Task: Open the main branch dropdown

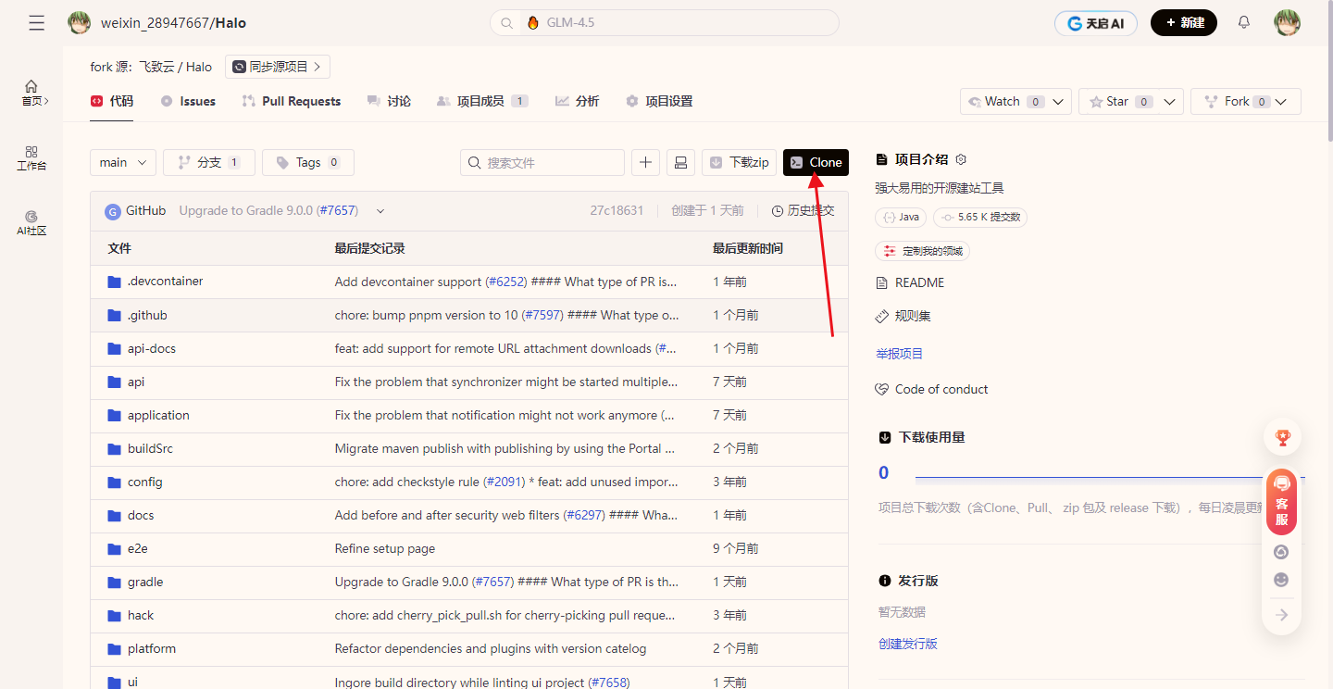Action: [x=123, y=162]
